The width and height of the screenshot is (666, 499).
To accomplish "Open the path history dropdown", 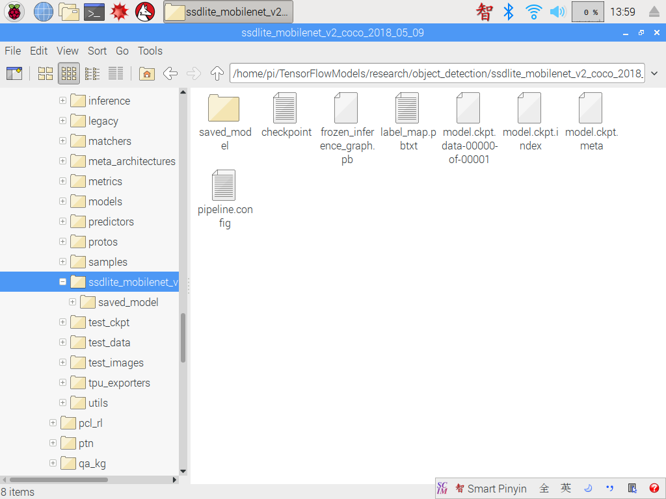I will (x=654, y=73).
